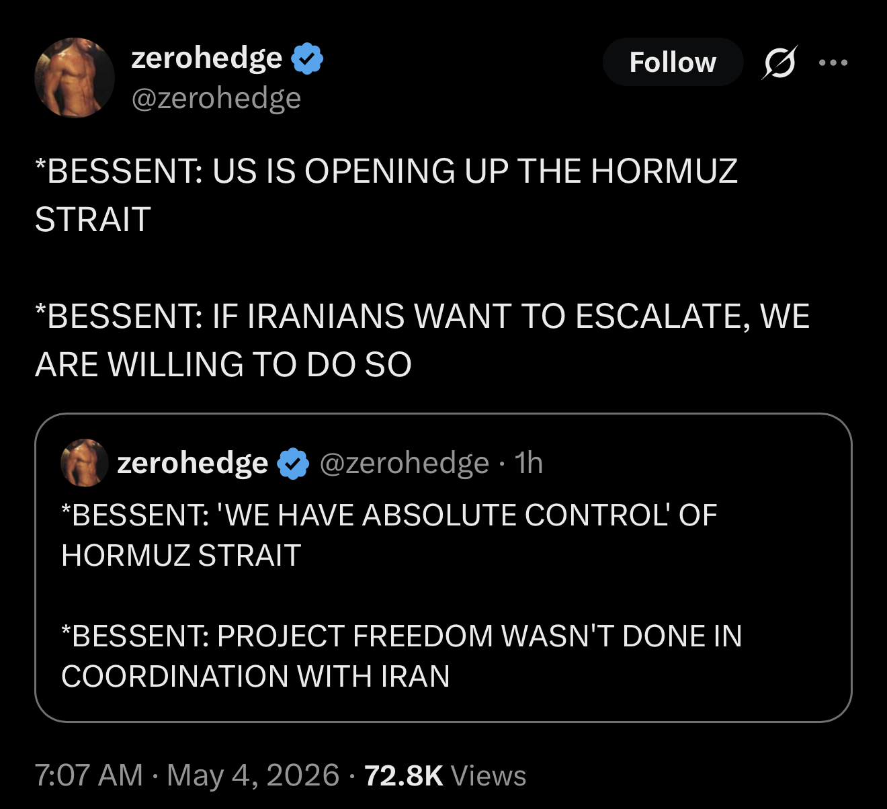Click the Follow button
The width and height of the screenshot is (887, 809).
pos(673,62)
